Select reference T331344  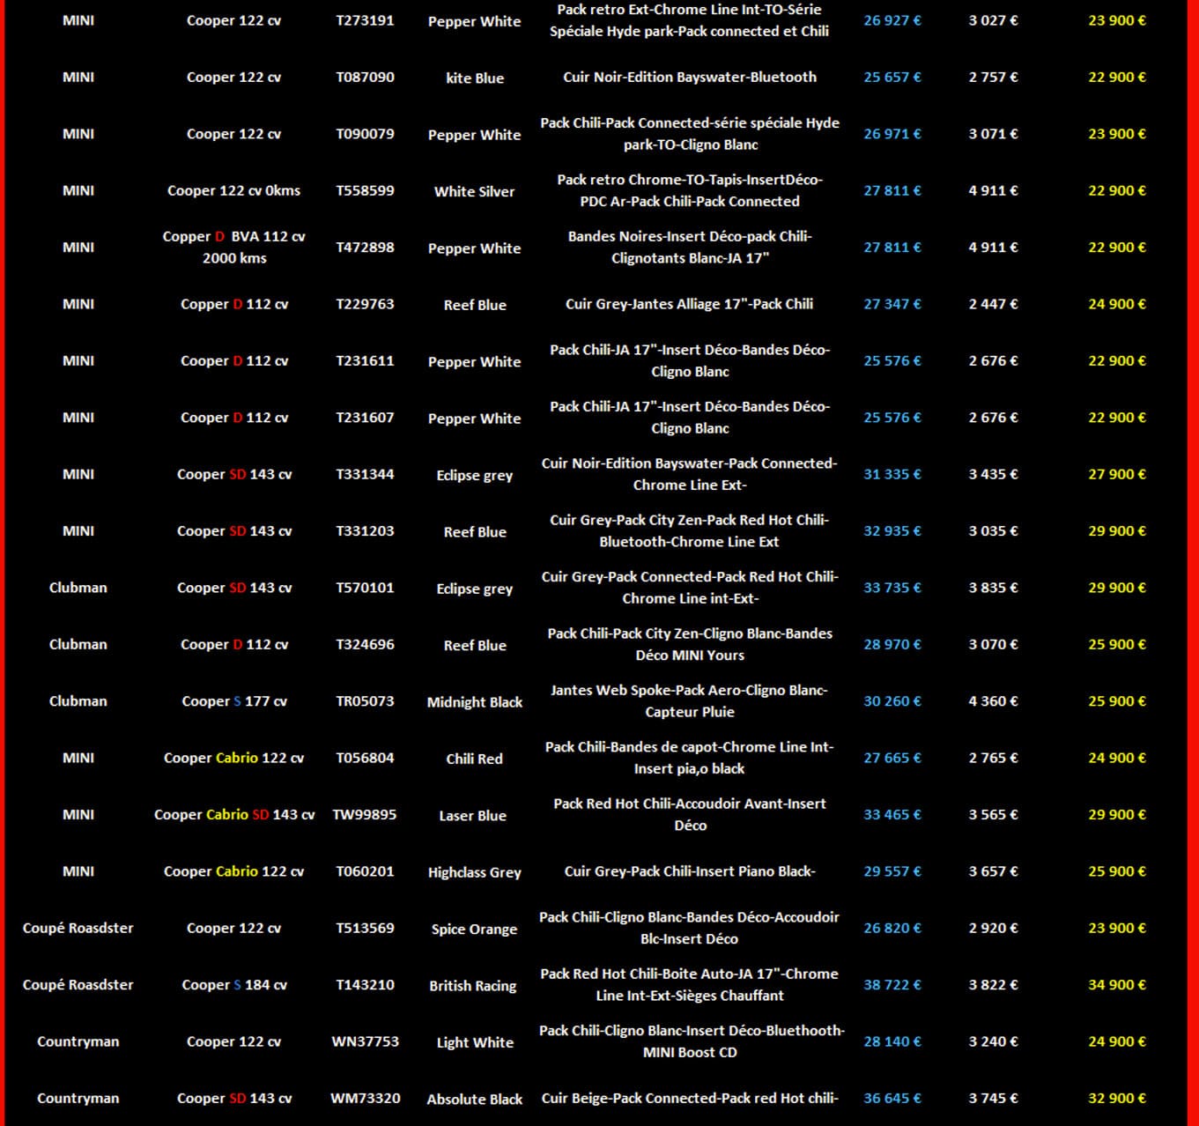tap(365, 474)
